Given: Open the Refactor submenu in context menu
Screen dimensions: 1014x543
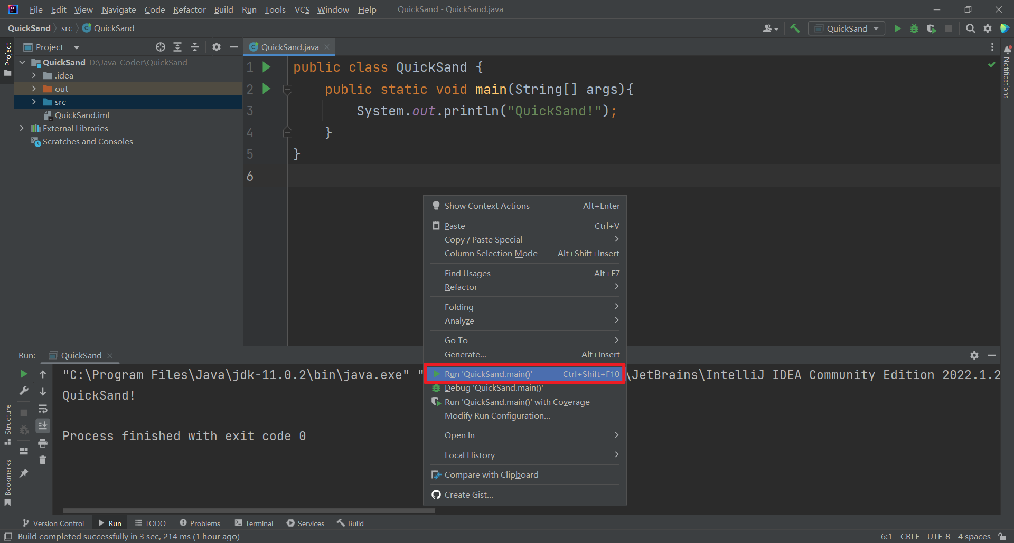Looking at the screenshot, I should tap(525, 287).
